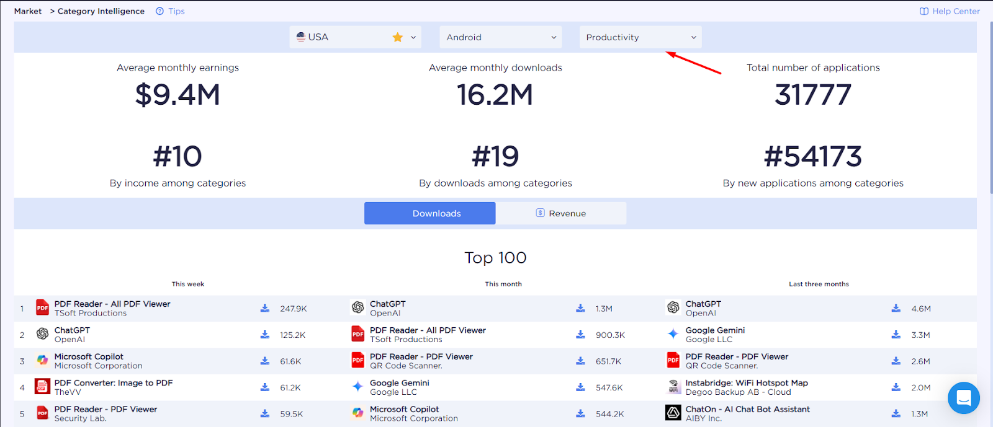Click the page vertical scrollbar

pyautogui.click(x=991, y=108)
